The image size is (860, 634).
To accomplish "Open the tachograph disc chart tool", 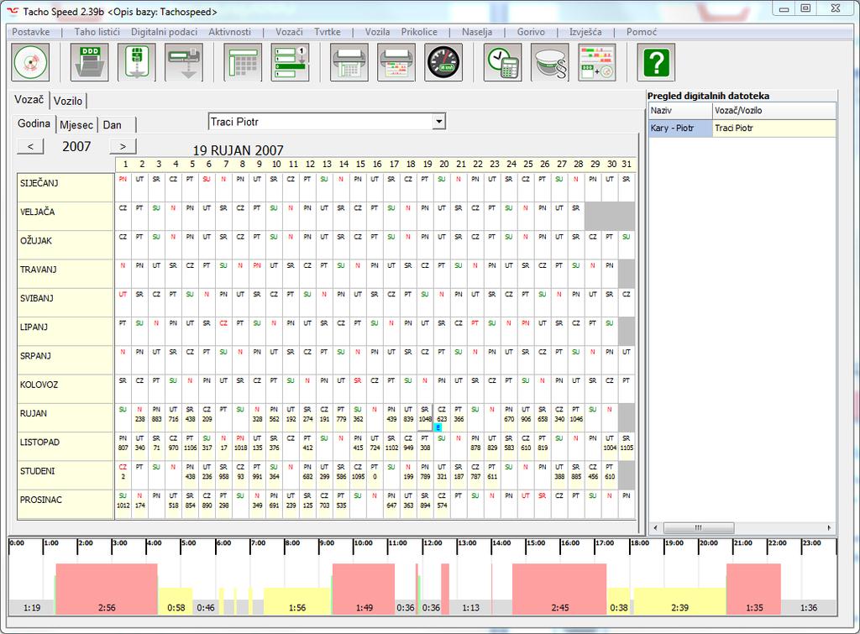I will tap(31, 62).
